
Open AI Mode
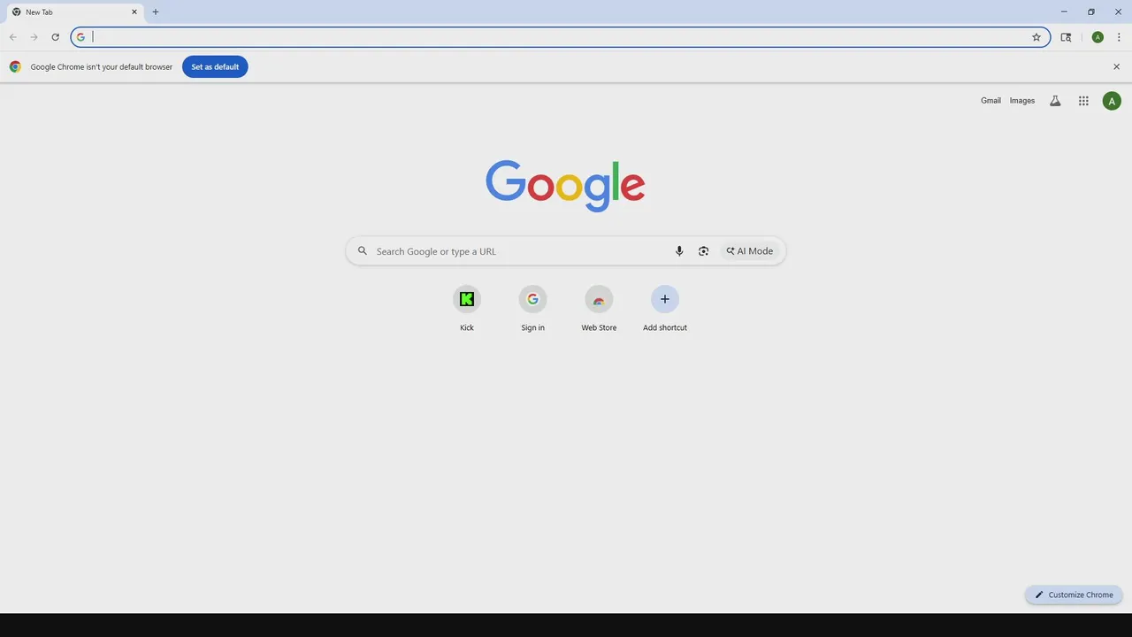(750, 251)
